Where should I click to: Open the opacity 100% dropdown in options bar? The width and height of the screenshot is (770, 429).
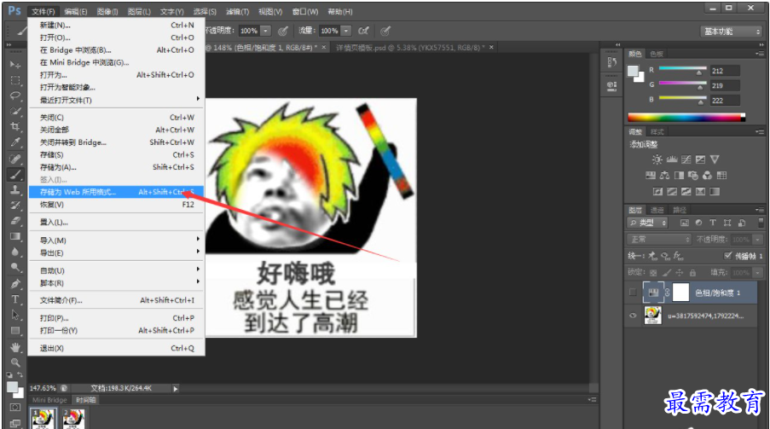point(266,31)
